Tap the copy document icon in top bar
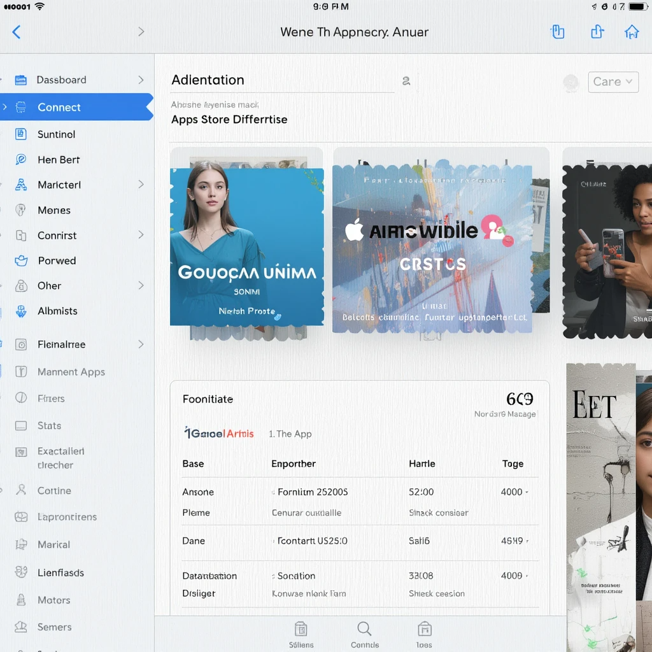 [x=558, y=32]
